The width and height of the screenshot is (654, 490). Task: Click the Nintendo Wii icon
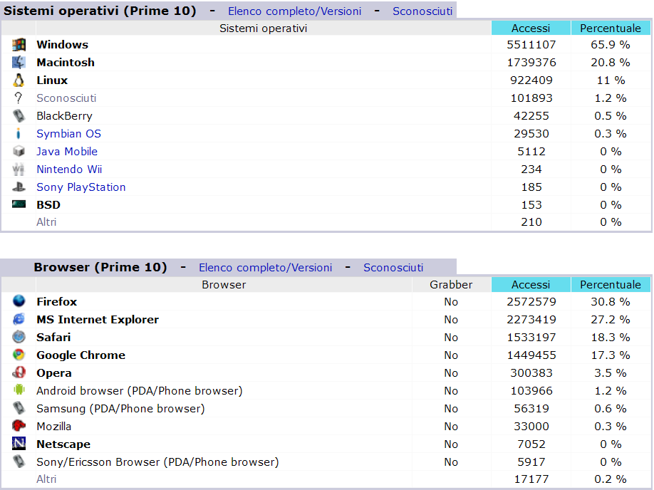point(19,170)
